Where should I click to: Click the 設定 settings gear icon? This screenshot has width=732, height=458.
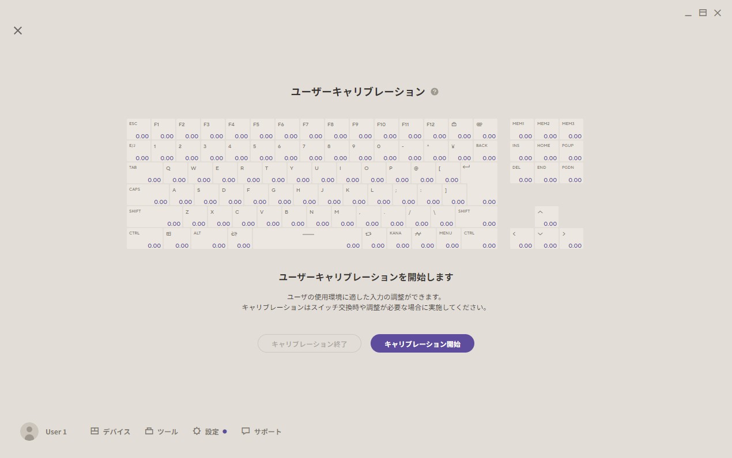[198, 431]
